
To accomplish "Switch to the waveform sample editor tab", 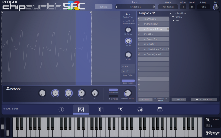I will point(81,110).
